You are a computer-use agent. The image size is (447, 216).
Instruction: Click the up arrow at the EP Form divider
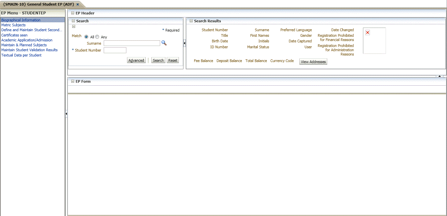[x=439, y=76]
